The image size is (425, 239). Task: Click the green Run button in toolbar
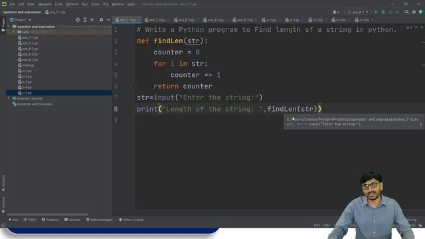pyautogui.click(x=376, y=12)
